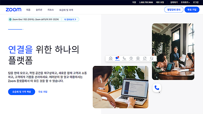Screen dimensions: 203x114
Task: Click the chat icon with red dot
Action: [x=117, y=58]
